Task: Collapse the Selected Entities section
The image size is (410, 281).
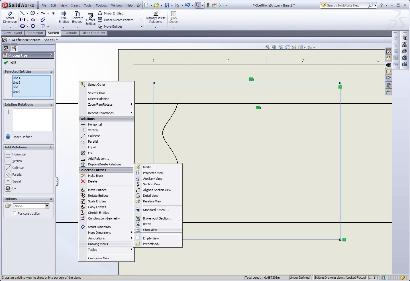Action: [51, 72]
